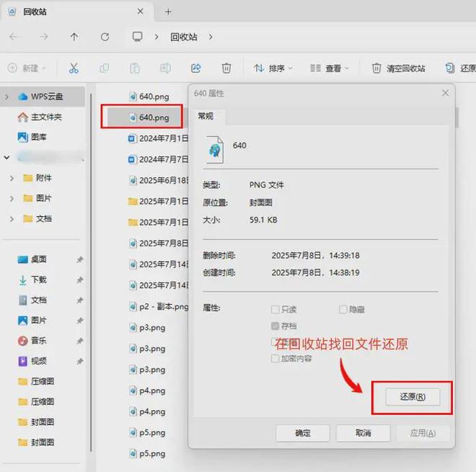476x472 pixels.
Task: Toggle the 隐藏 checkbox
Action: (x=343, y=309)
